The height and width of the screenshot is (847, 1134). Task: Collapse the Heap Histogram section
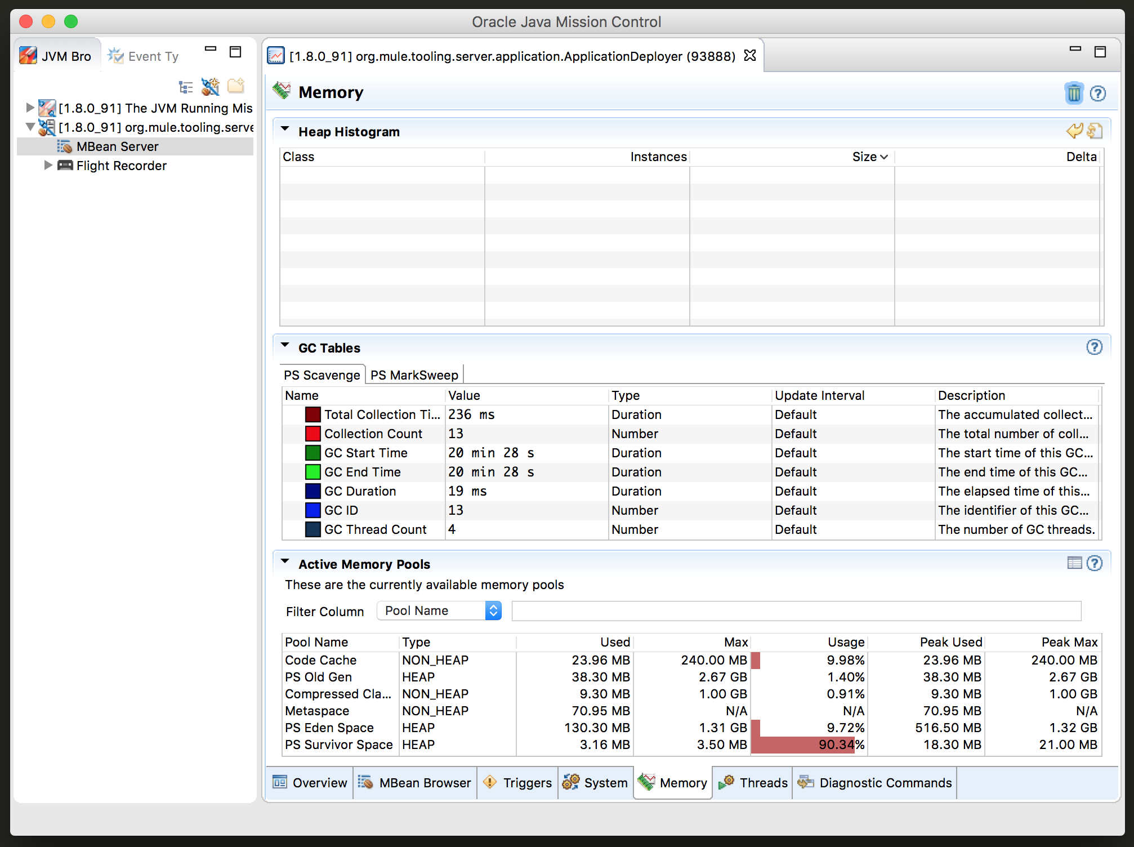coord(285,130)
